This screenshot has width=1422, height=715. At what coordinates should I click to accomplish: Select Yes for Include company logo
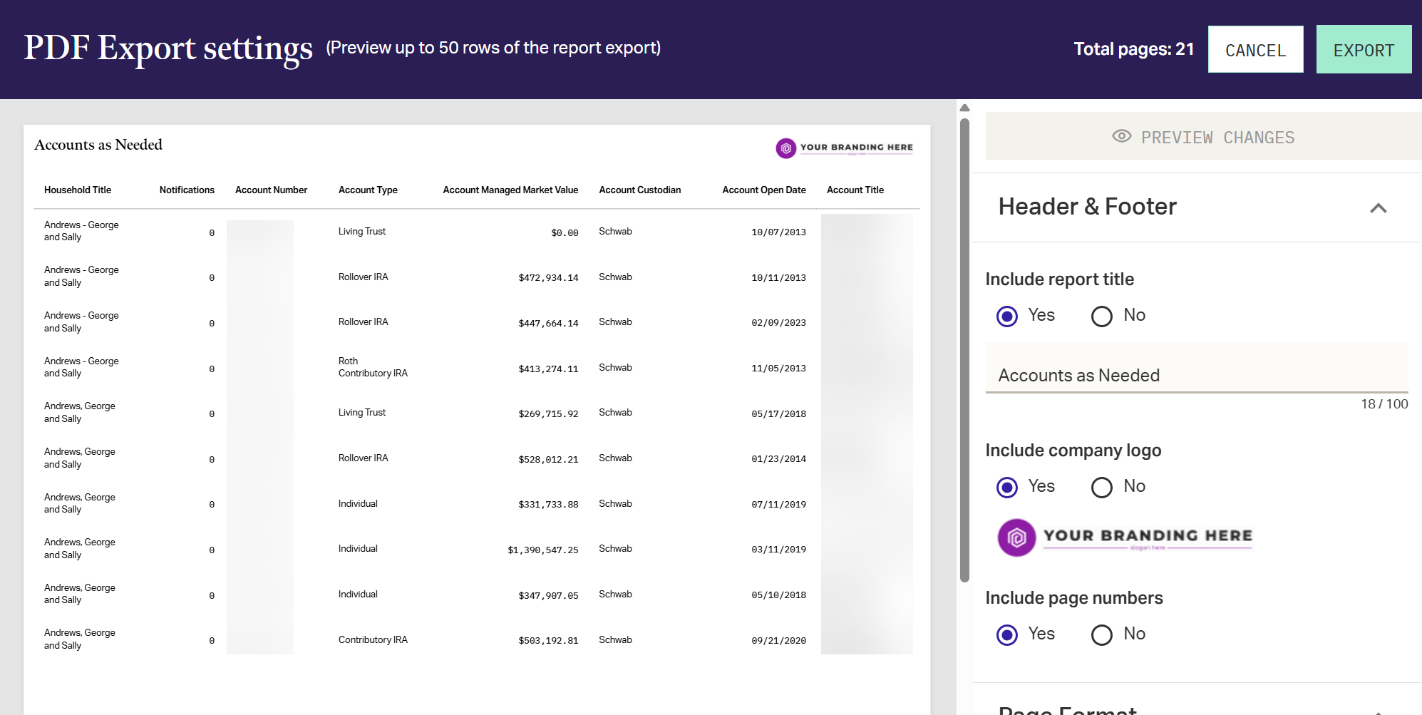click(x=1007, y=487)
